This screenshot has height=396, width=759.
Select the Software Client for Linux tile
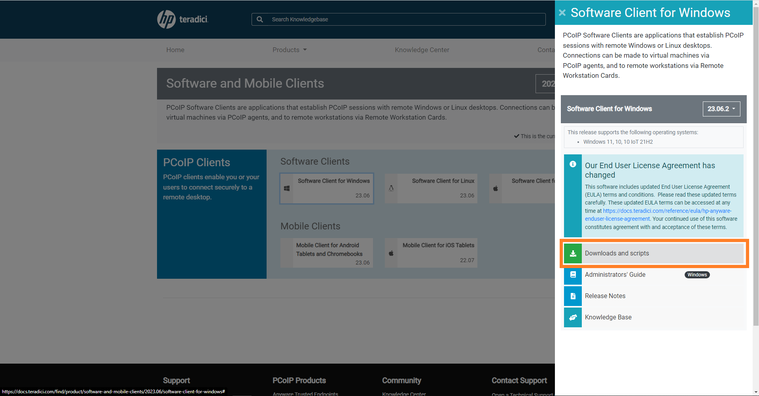point(431,188)
